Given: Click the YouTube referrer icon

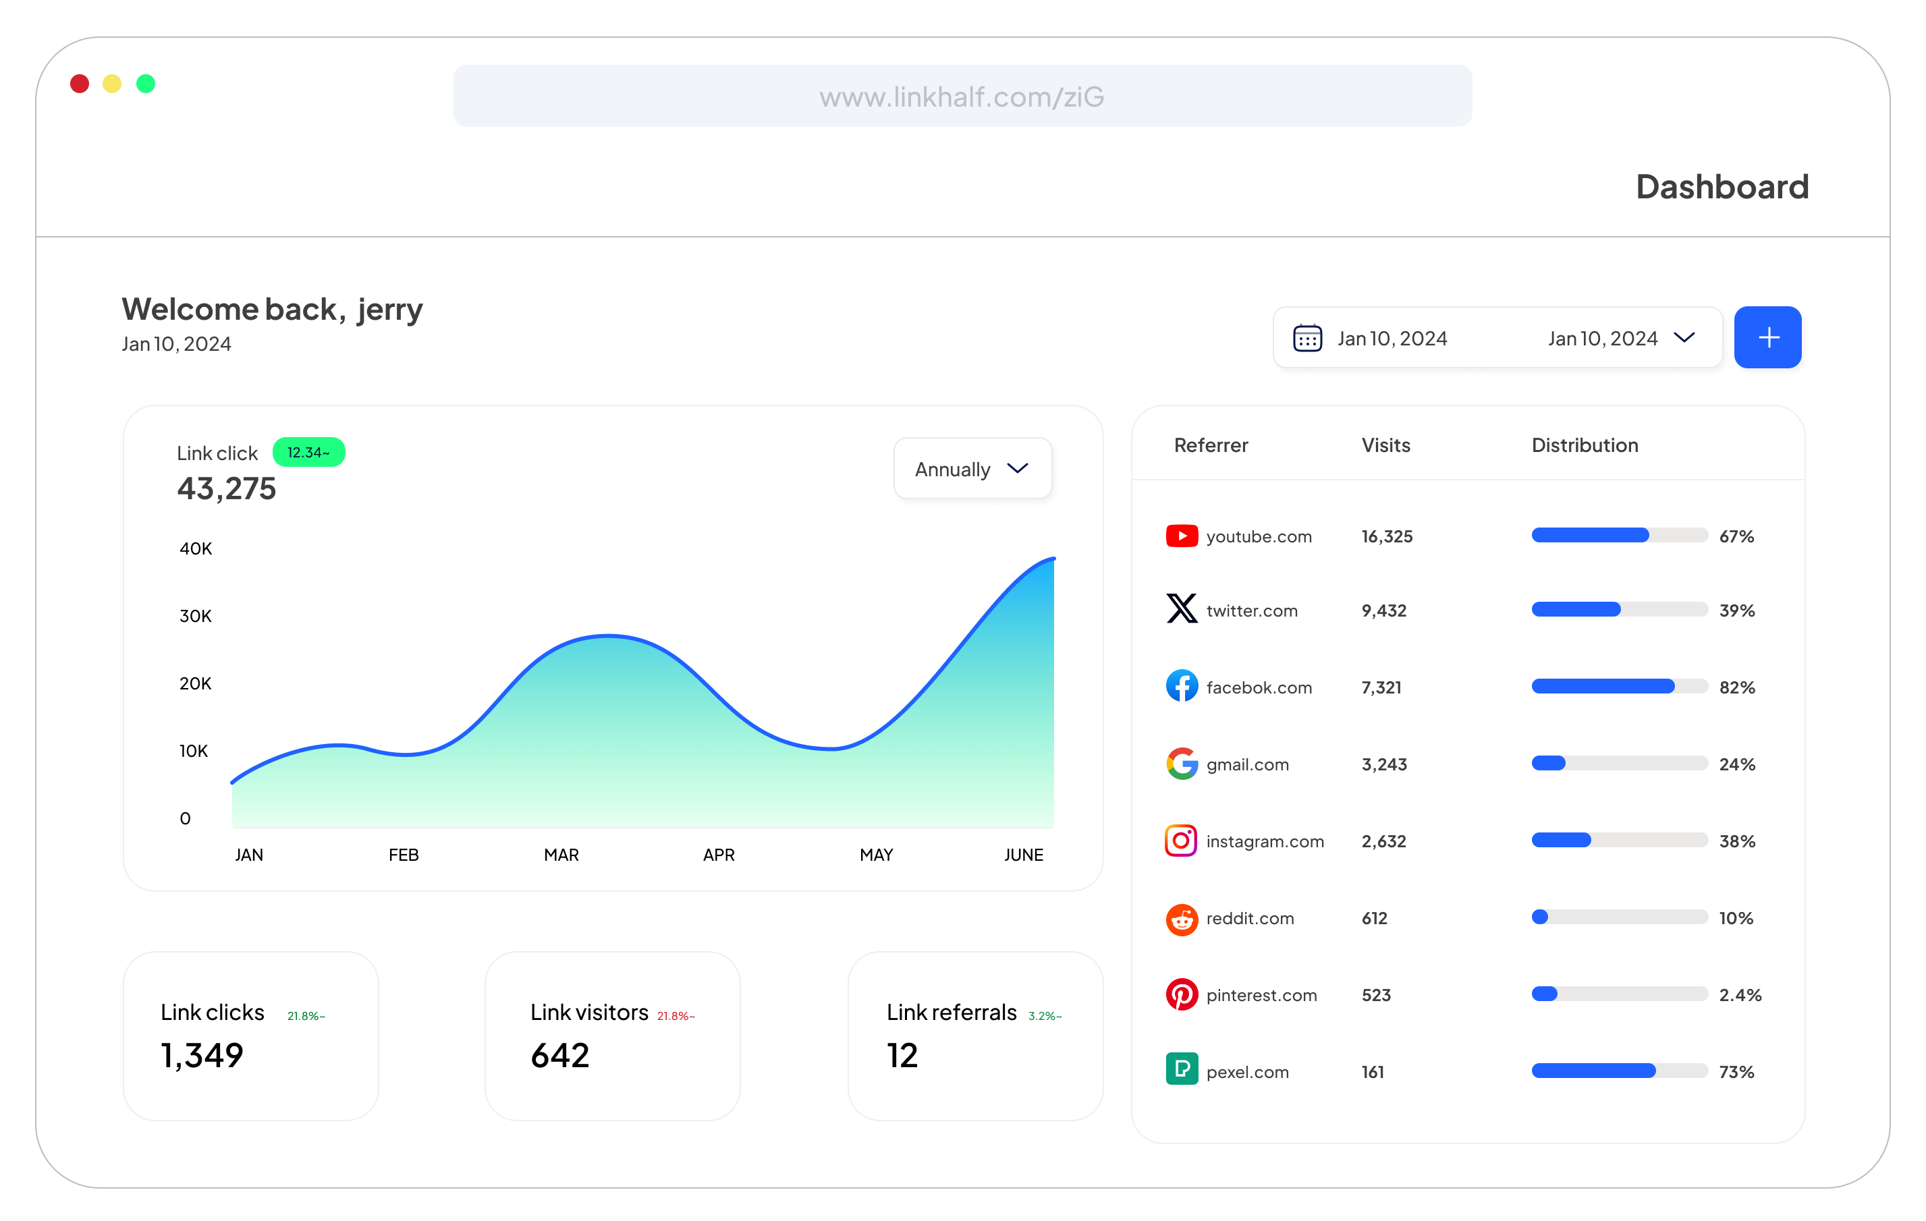Looking at the screenshot, I should click(1182, 536).
